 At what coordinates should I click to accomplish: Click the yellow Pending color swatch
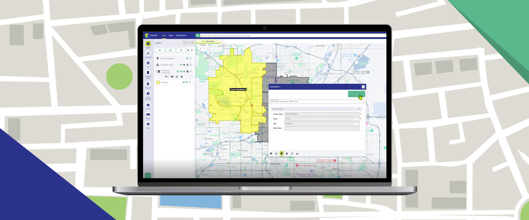click(x=158, y=82)
